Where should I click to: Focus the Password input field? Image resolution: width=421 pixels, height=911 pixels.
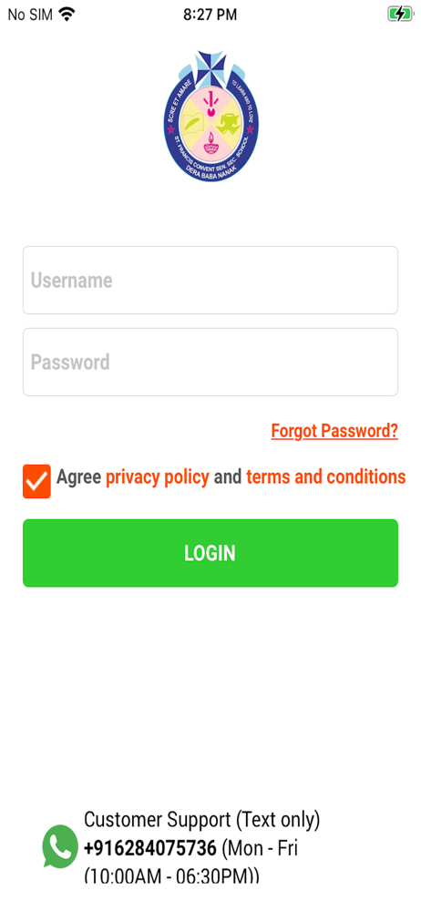(x=210, y=362)
